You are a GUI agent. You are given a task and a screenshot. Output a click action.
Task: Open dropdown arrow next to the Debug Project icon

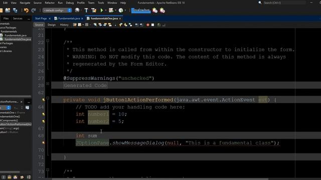pos(115,10)
